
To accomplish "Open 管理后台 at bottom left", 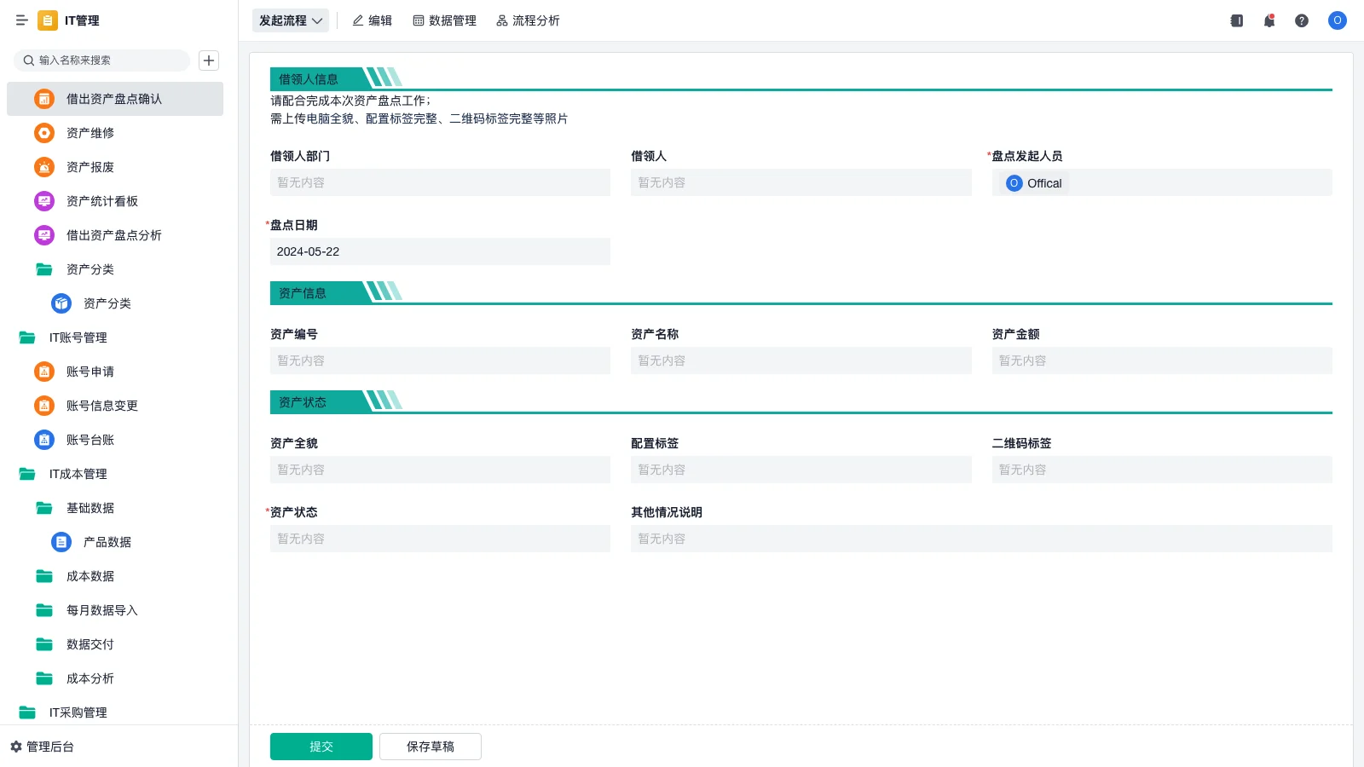I will [x=47, y=747].
